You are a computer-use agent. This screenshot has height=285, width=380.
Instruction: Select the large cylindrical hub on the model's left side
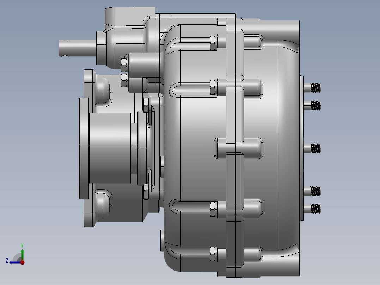(110, 148)
